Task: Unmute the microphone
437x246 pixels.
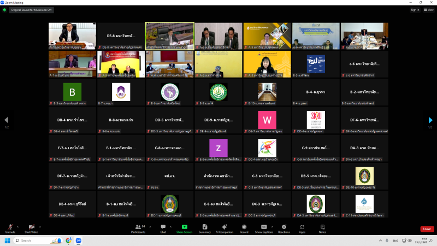Action: point(10,227)
